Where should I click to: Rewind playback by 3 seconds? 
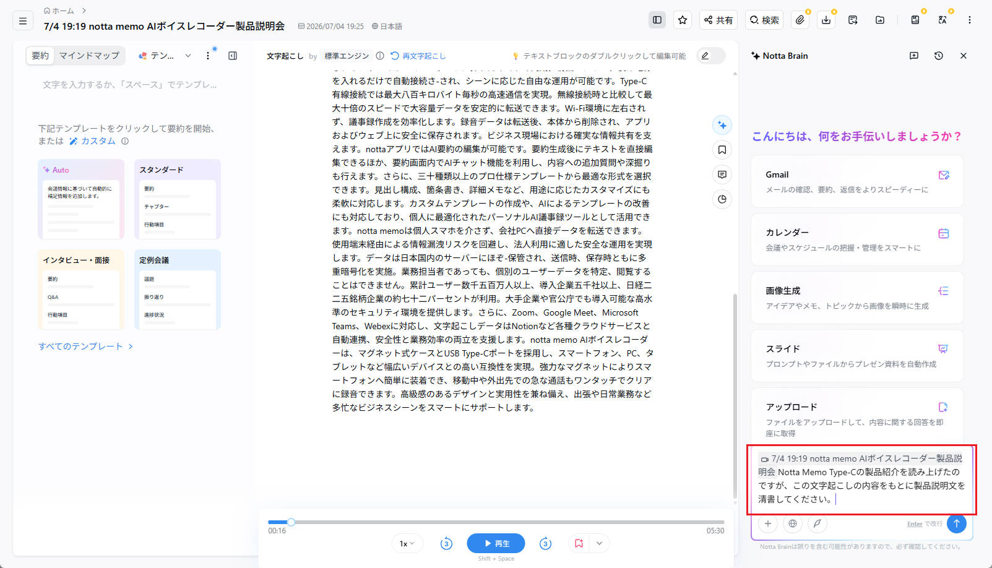pos(446,543)
